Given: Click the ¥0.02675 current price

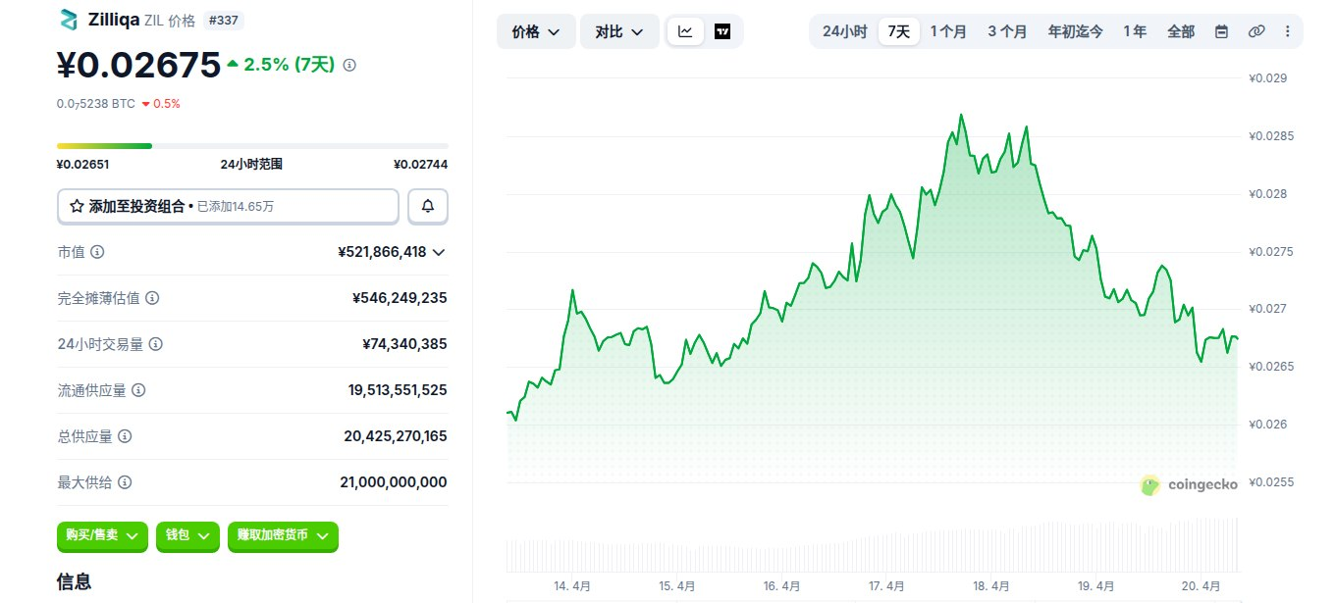Looking at the screenshot, I should [x=138, y=65].
